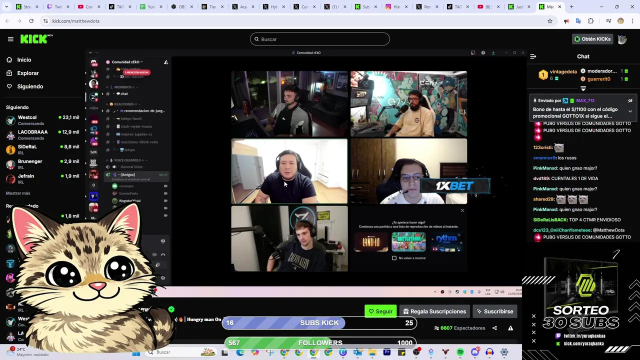The height and width of the screenshot is (360, 640).
Task: Click the Regala Suscripciones button
Action: 434,311
